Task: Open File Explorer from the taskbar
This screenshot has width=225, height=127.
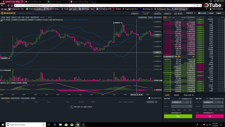Action: [x=60, y=125]
